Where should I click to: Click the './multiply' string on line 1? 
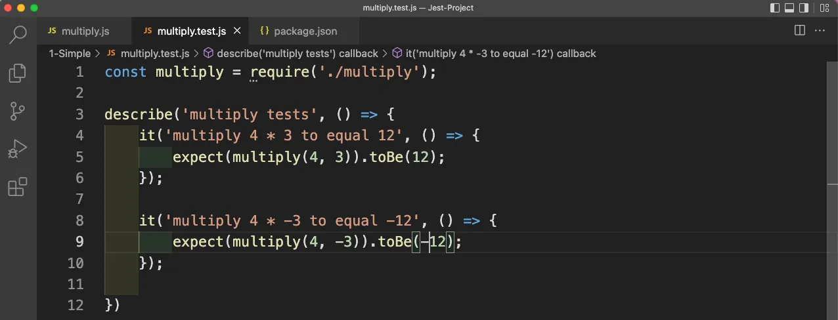coord(369,72)
